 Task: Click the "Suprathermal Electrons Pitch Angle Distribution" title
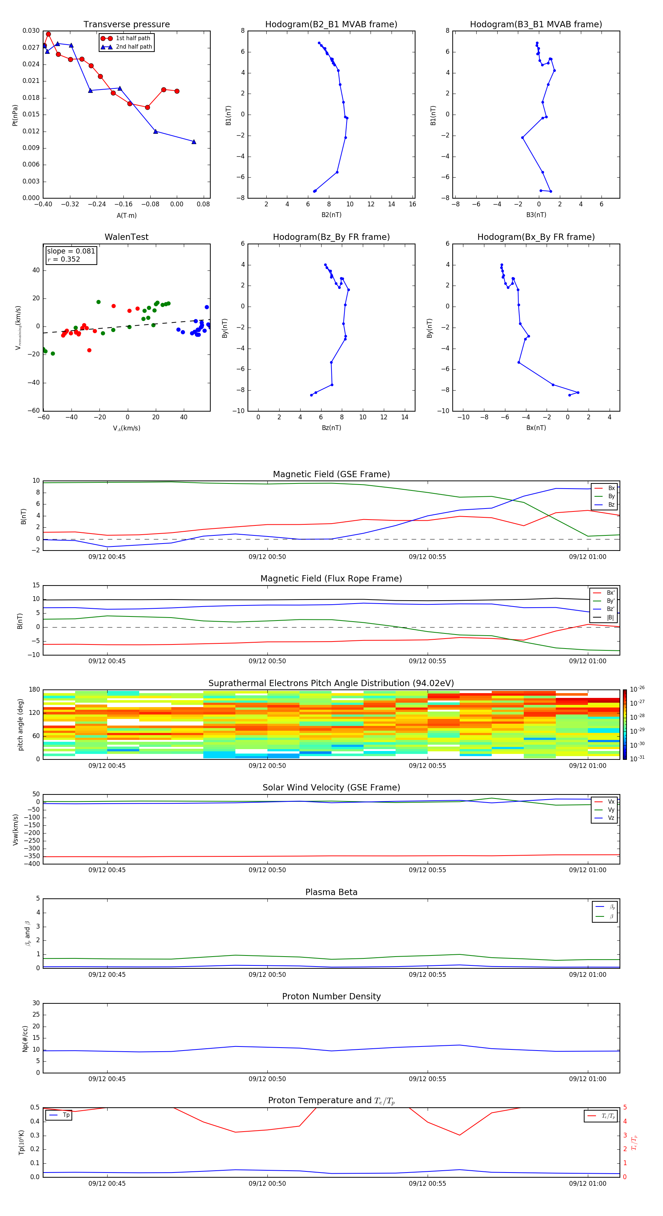331,683
